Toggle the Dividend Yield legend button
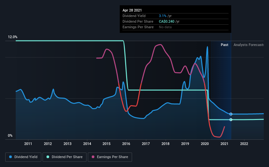Image resolution: width=269 pixels, height=167 pixels. click(x=23, y=157)
